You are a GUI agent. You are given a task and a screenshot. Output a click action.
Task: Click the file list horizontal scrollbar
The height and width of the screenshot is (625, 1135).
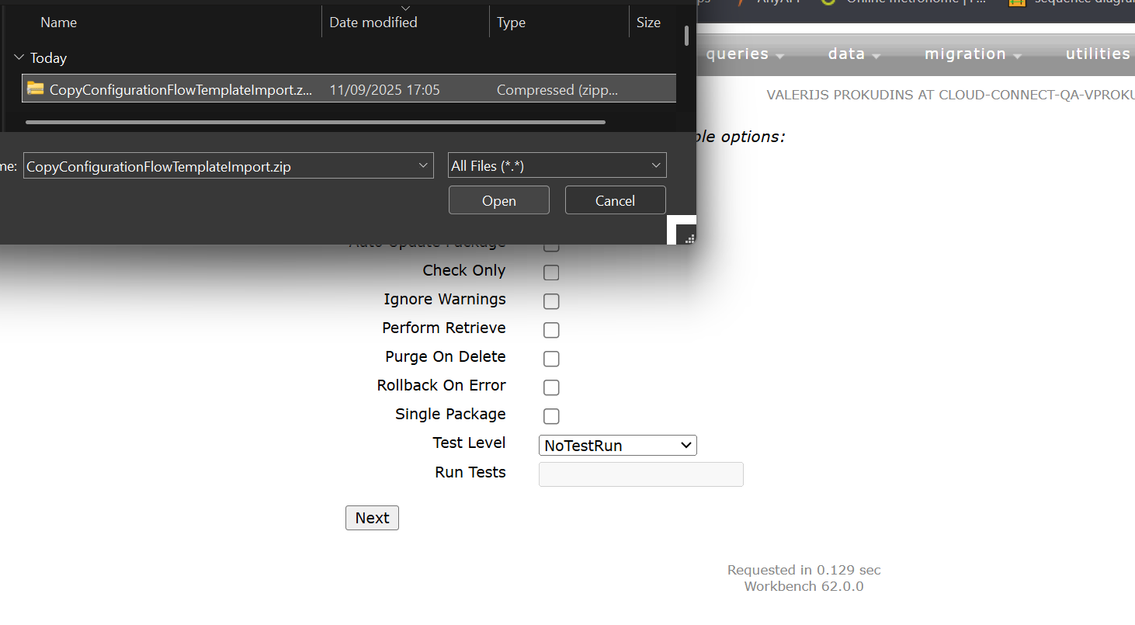click(x=315, y=122)
